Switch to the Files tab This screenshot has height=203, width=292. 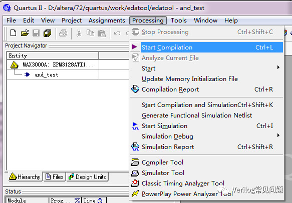coord(55,177)
